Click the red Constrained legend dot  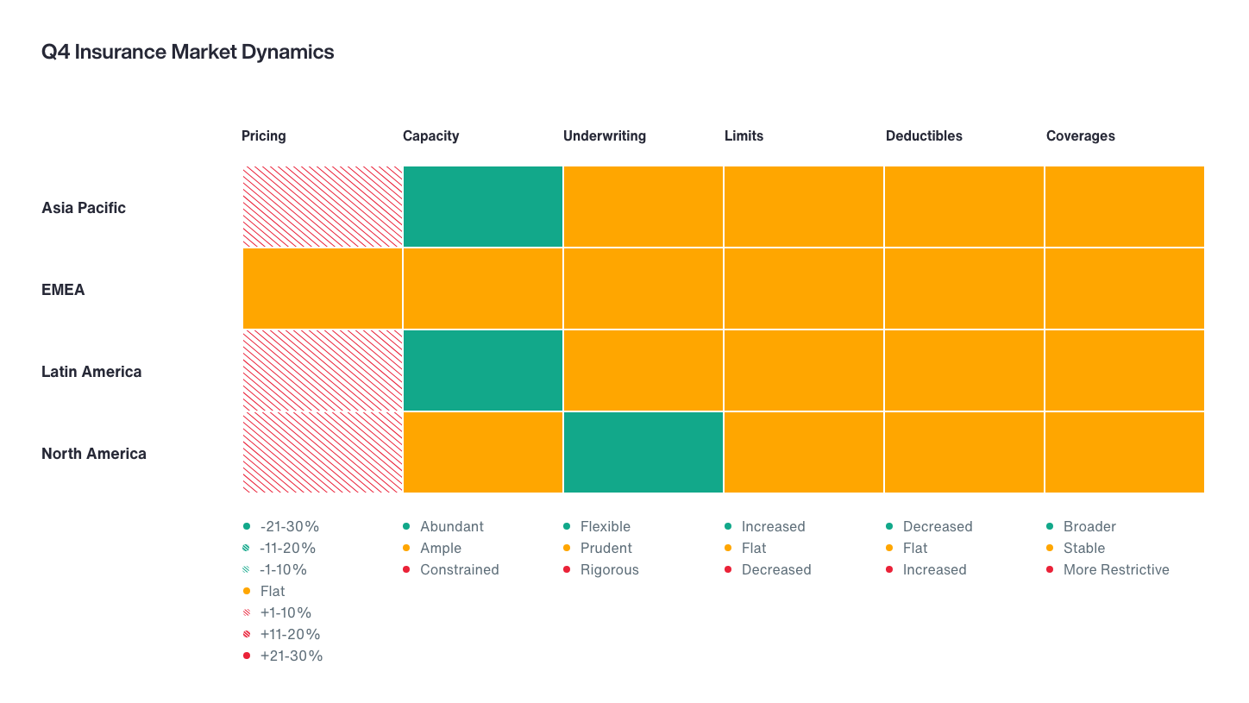(406, 569)
